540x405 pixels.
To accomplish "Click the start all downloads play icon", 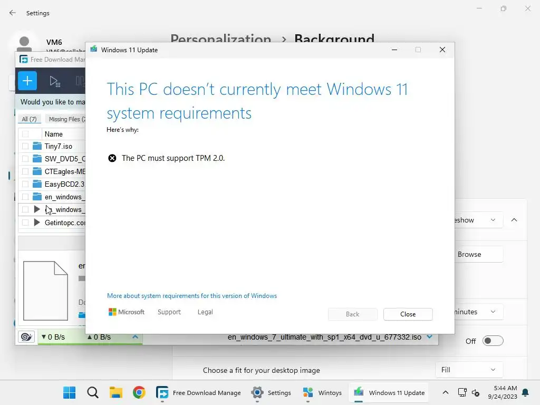I will pyautogui.click(x=55, y=81).
